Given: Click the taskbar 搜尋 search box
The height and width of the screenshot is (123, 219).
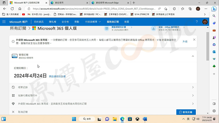Looking at the screenshot, I should coord(87,119).
